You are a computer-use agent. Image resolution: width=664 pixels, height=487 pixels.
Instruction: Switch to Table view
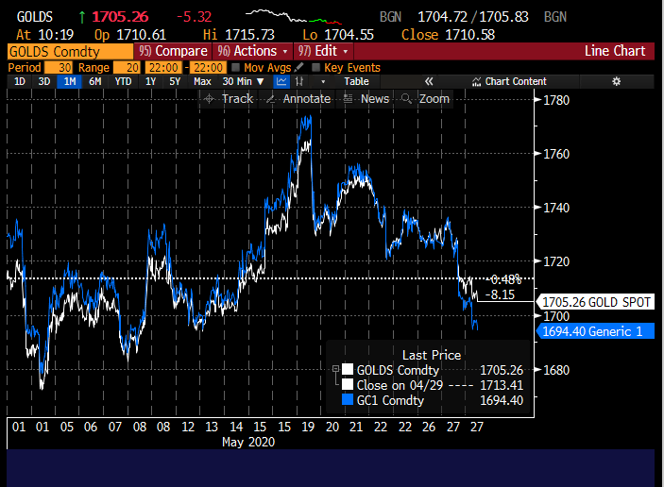click(356, 81)
